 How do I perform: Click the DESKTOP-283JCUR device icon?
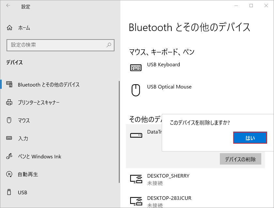click(x=136, y=200)
